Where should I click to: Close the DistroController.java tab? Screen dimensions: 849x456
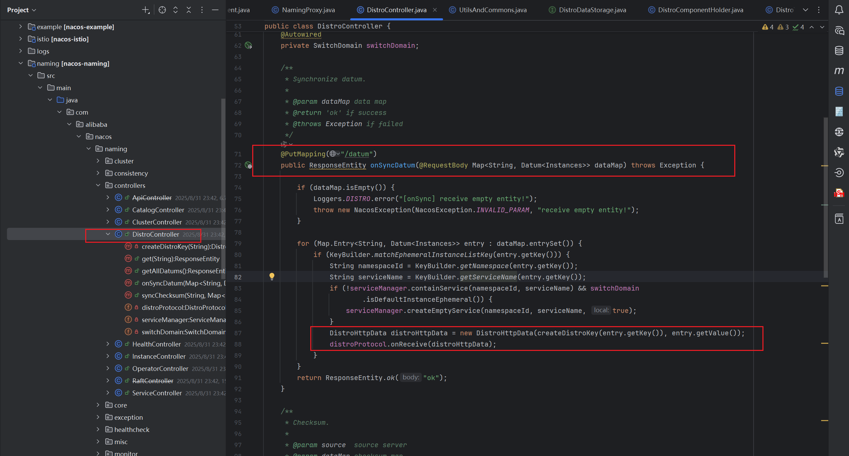click(435, 10)
